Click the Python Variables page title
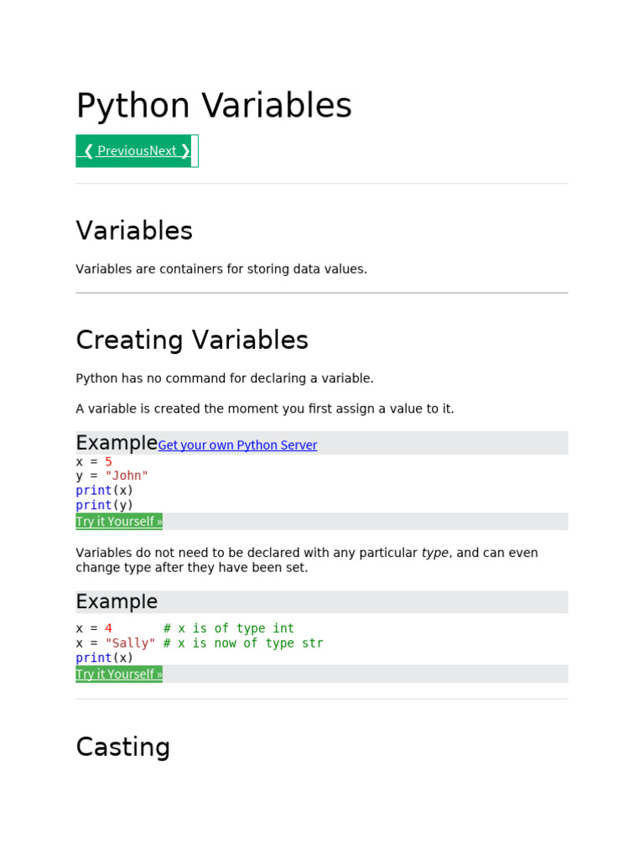Screen dimensions: 644x859 pyautogui.click(x=214, y=106)
